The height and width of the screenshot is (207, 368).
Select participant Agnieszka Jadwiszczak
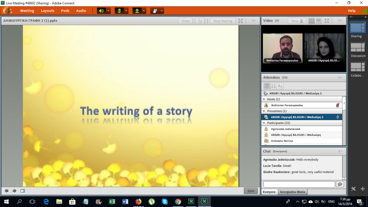(x=302, y=129)
